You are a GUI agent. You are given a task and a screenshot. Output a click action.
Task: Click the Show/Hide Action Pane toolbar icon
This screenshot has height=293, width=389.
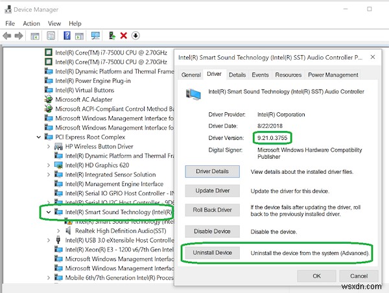click(79, 36)
